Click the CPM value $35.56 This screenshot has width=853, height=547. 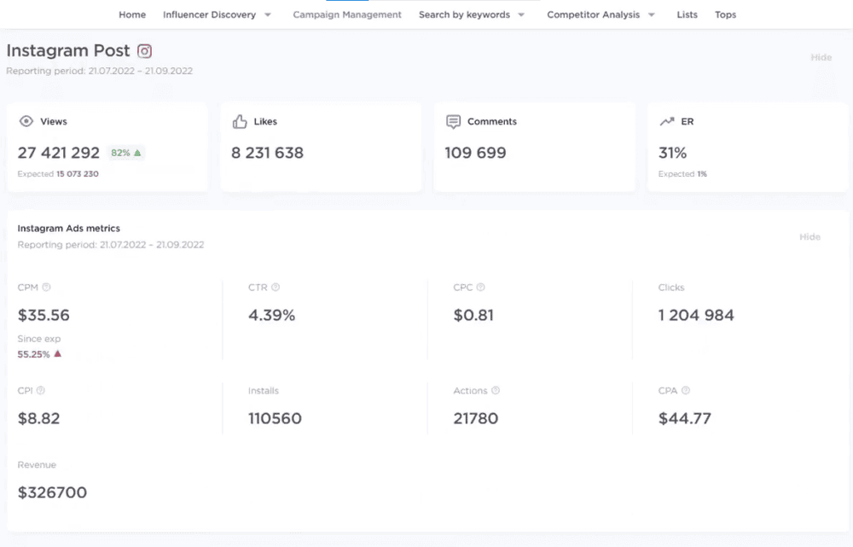[44, 315]
